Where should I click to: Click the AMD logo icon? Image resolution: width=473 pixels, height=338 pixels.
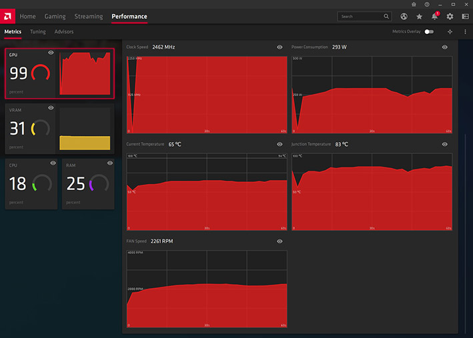tap(7, 16)
